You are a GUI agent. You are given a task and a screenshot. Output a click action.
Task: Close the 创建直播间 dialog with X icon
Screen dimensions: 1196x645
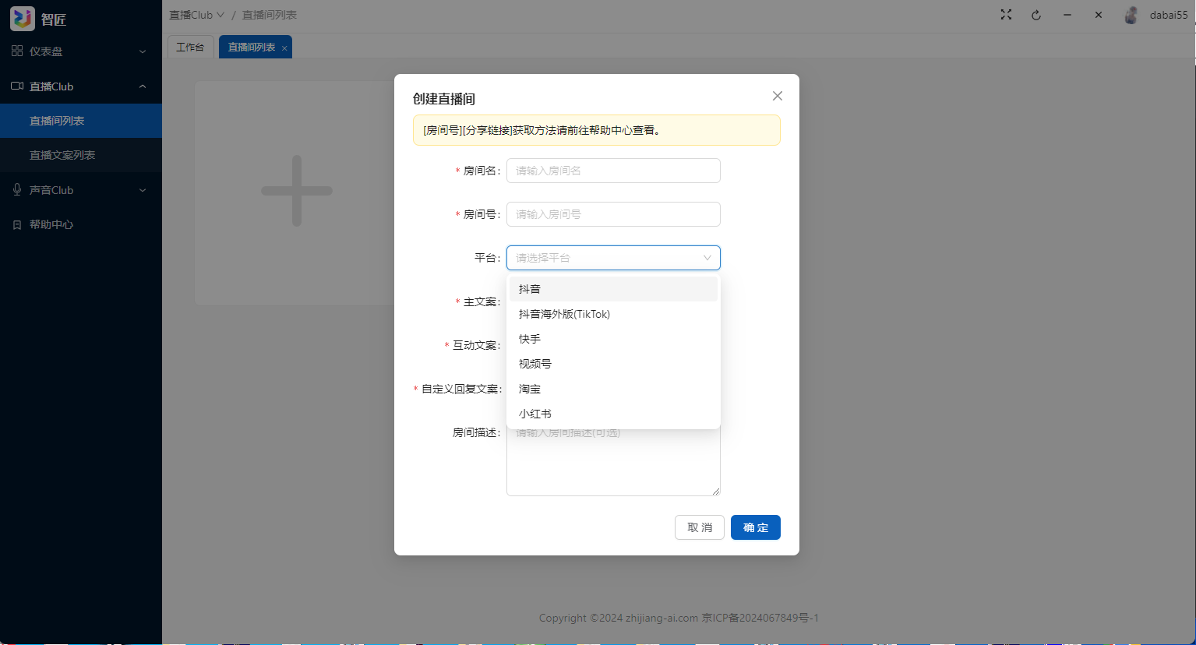777,96
